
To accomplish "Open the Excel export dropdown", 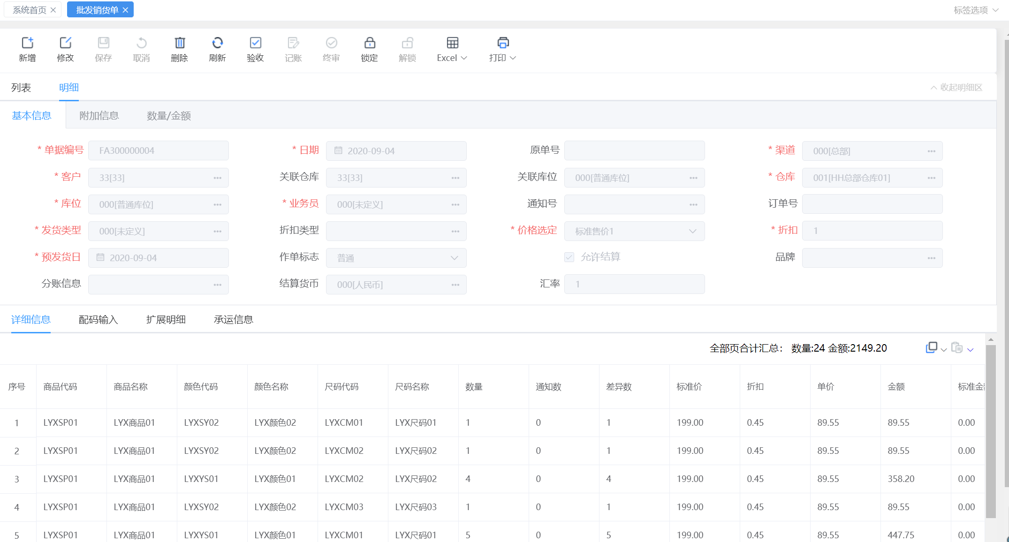I will [x=452, y=49].
